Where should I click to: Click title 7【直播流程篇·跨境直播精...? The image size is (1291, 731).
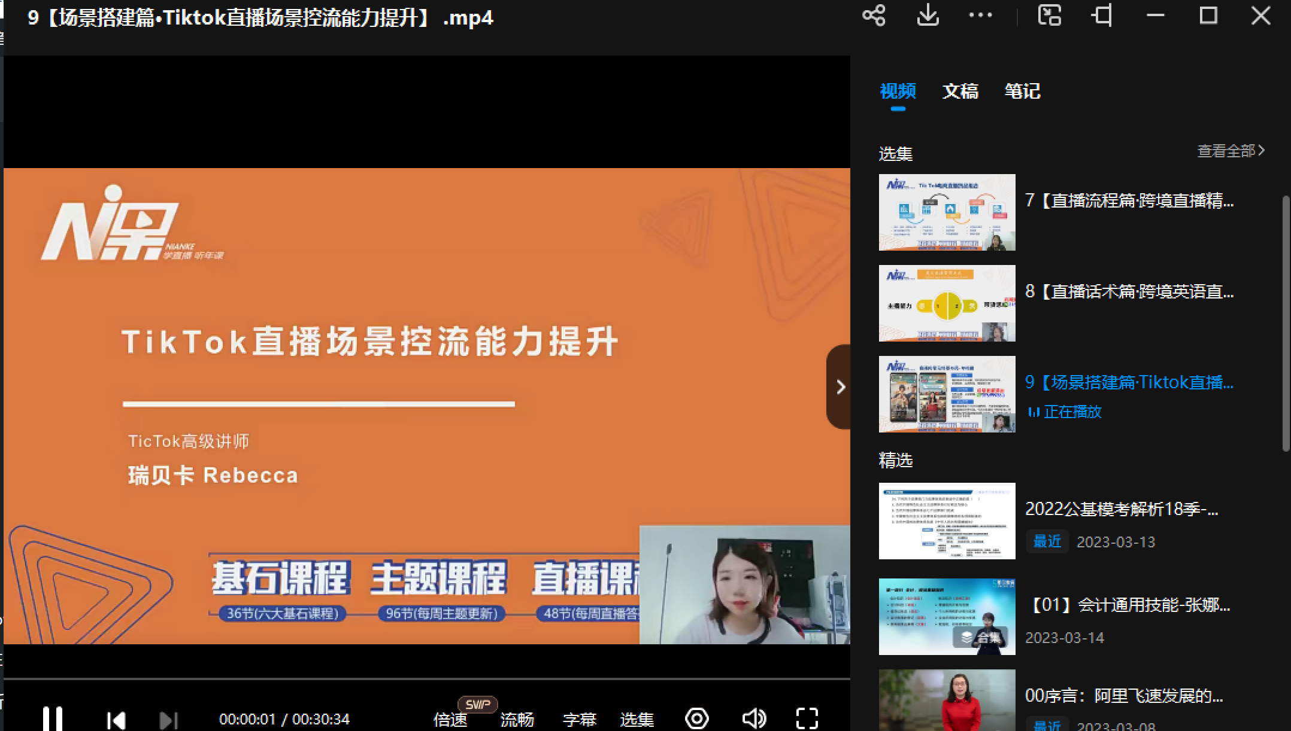(1129, 200)
